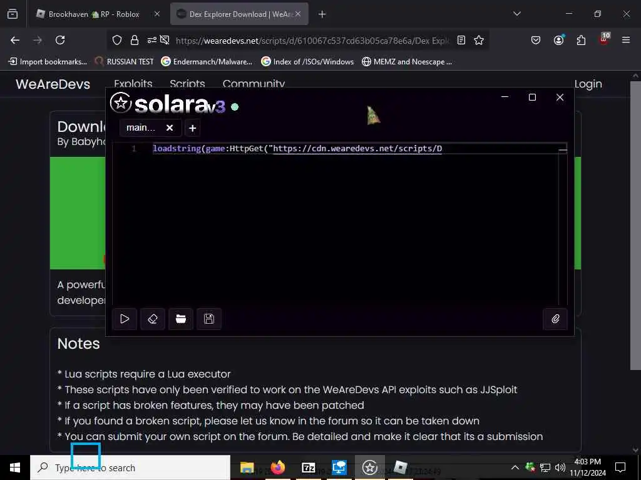
Task: Open the MEMZ and Noescape bookmark
Action: click(407, 62)
